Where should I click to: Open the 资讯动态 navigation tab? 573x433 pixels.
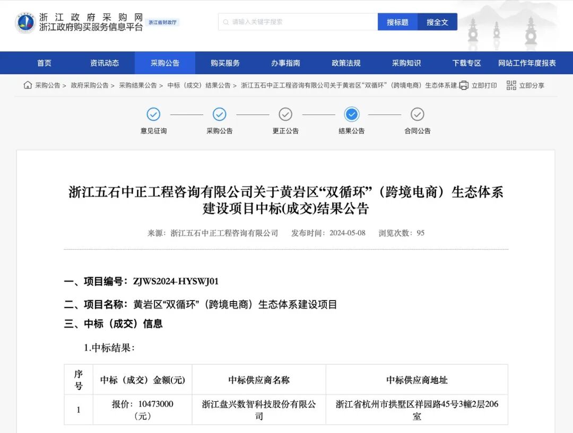[x=105, y=63]
